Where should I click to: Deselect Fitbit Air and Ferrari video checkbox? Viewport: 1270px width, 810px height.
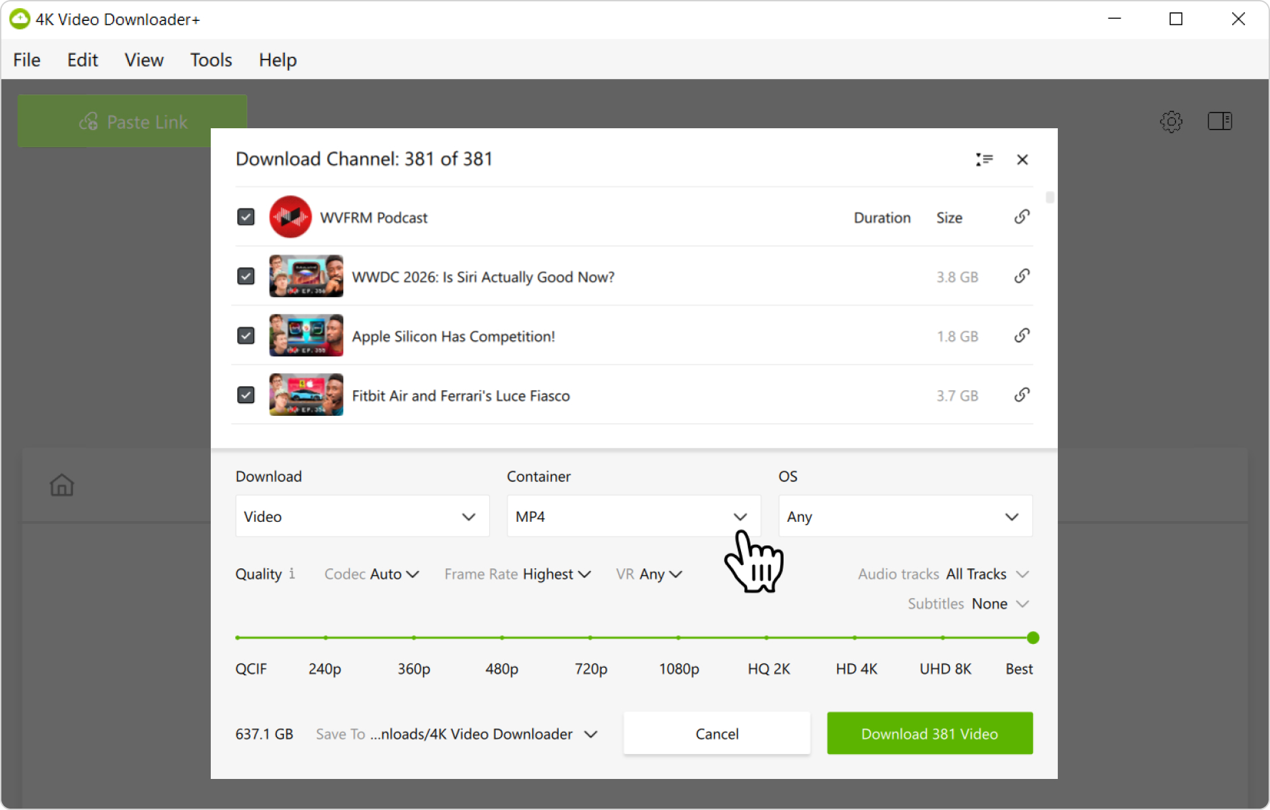246,395
